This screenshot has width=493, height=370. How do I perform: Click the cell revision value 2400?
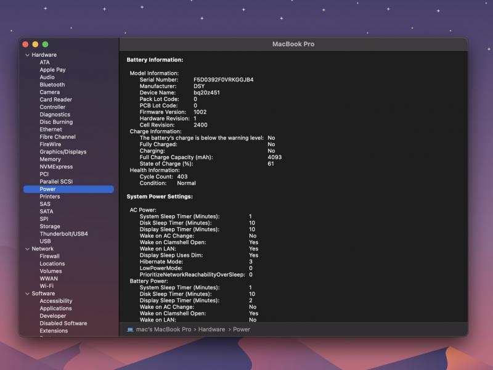pos(201,125)
